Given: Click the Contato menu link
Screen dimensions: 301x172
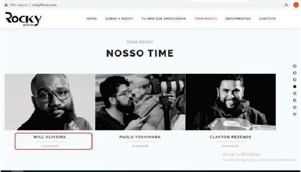Looking at the screenshot, I should click(267, 19).
